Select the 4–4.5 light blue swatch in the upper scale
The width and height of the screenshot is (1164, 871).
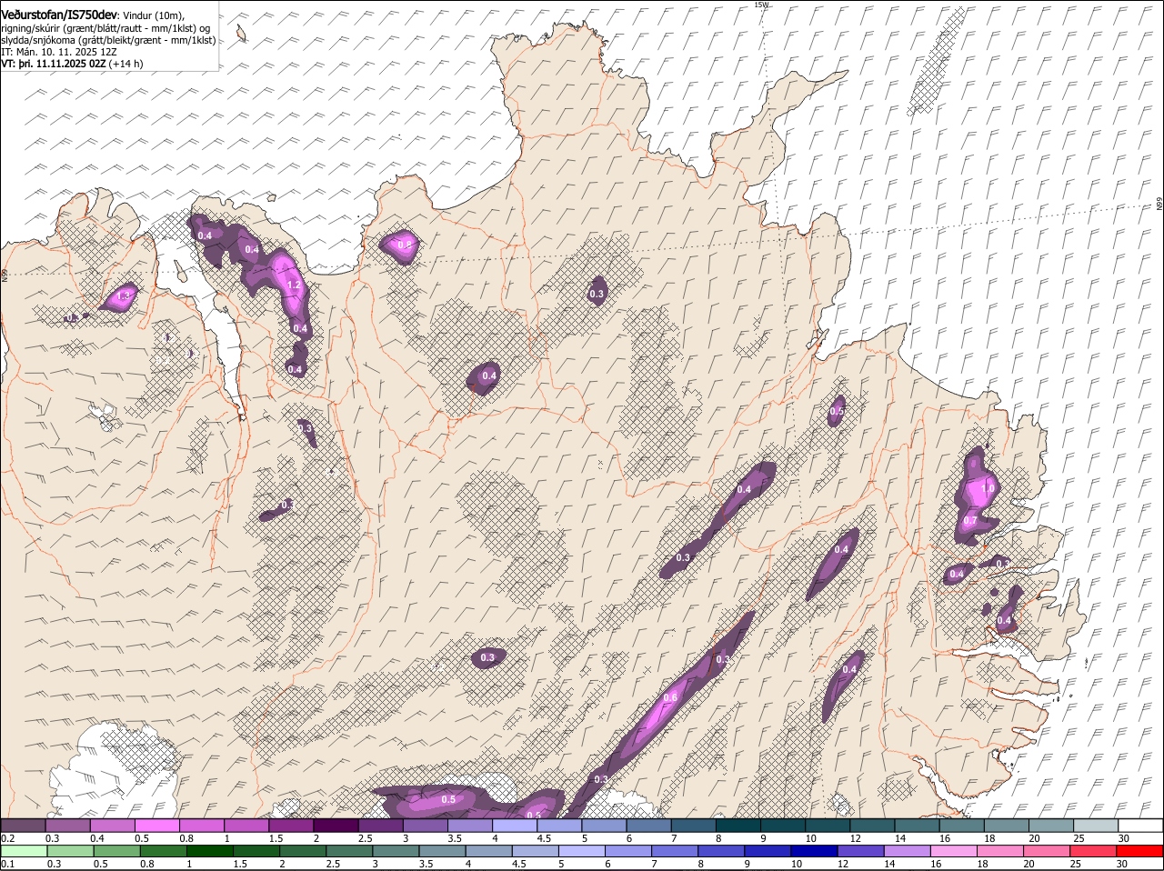(514, 826)
